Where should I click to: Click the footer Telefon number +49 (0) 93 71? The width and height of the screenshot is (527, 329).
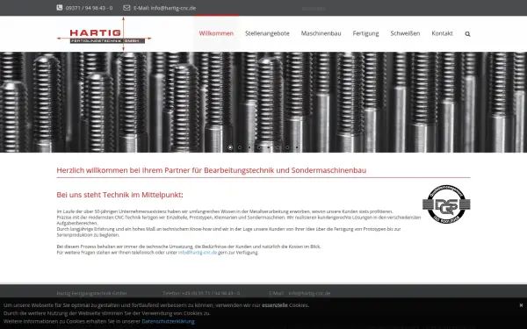pos(211,293)
